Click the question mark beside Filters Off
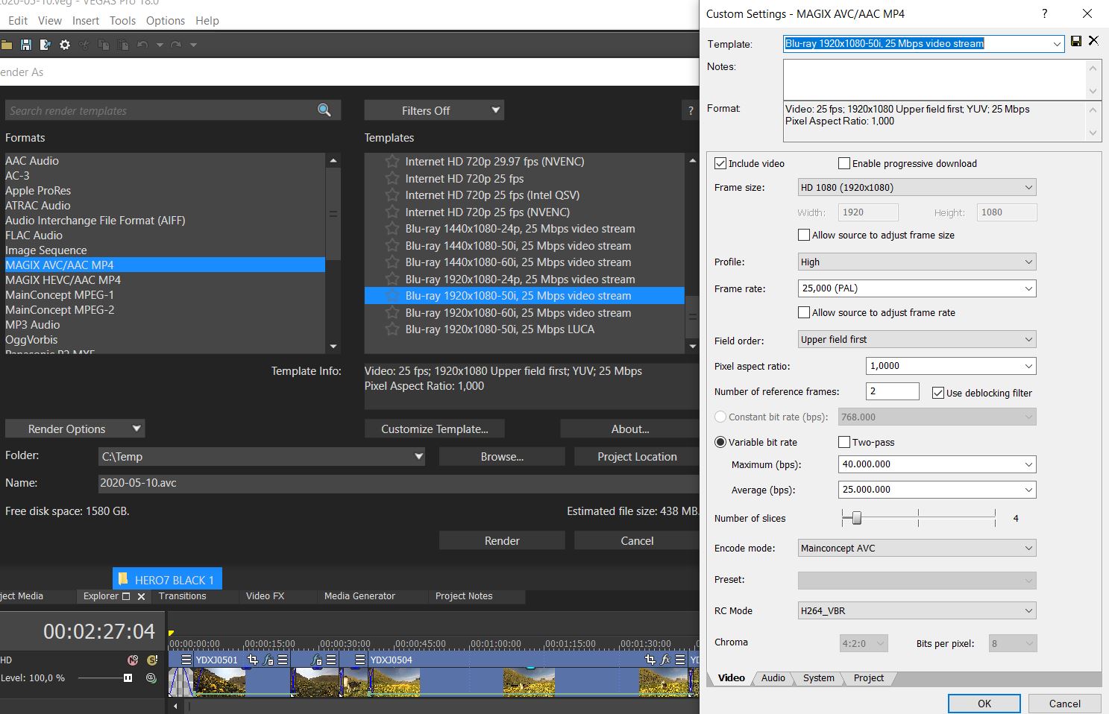1109x714 pixels. pyautogui.click(x=691, y=110)
